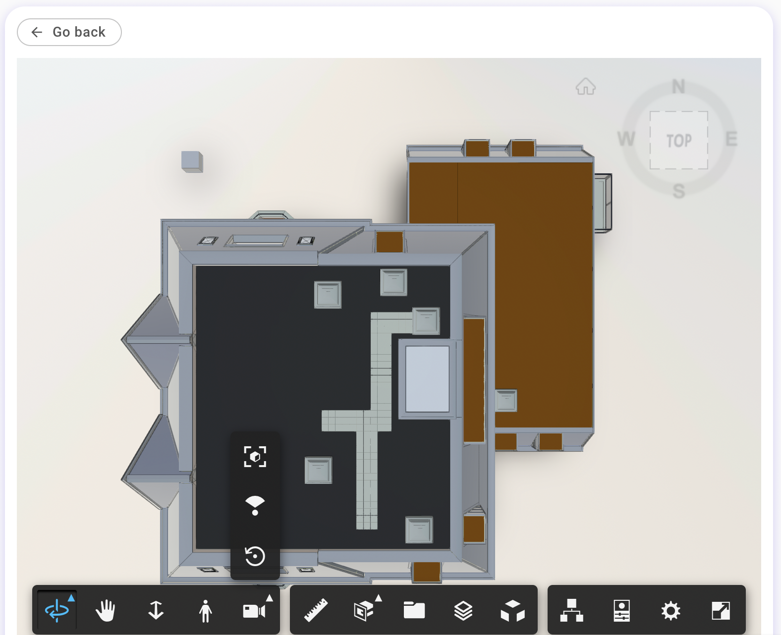Open viewer Settings gear
The width and height of the screenshot is (781, 635).
[671, 610]
